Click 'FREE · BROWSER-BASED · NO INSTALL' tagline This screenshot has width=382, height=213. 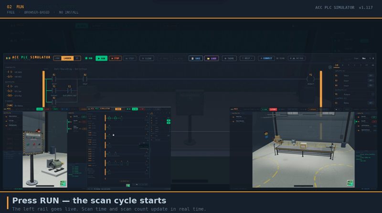[x=42, y=12]
